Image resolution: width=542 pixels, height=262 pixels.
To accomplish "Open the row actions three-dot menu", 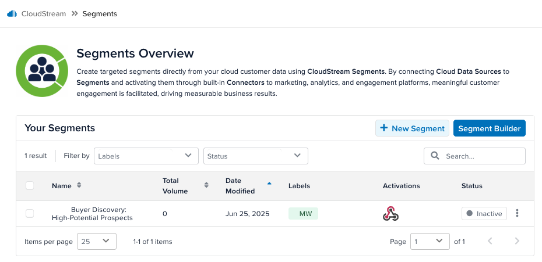I will (517, 213).
